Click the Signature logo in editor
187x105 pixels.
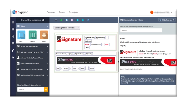[69, 39]
